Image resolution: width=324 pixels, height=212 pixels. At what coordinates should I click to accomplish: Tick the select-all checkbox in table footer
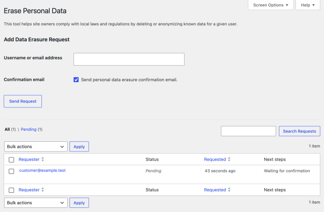[x=12, y=190]
